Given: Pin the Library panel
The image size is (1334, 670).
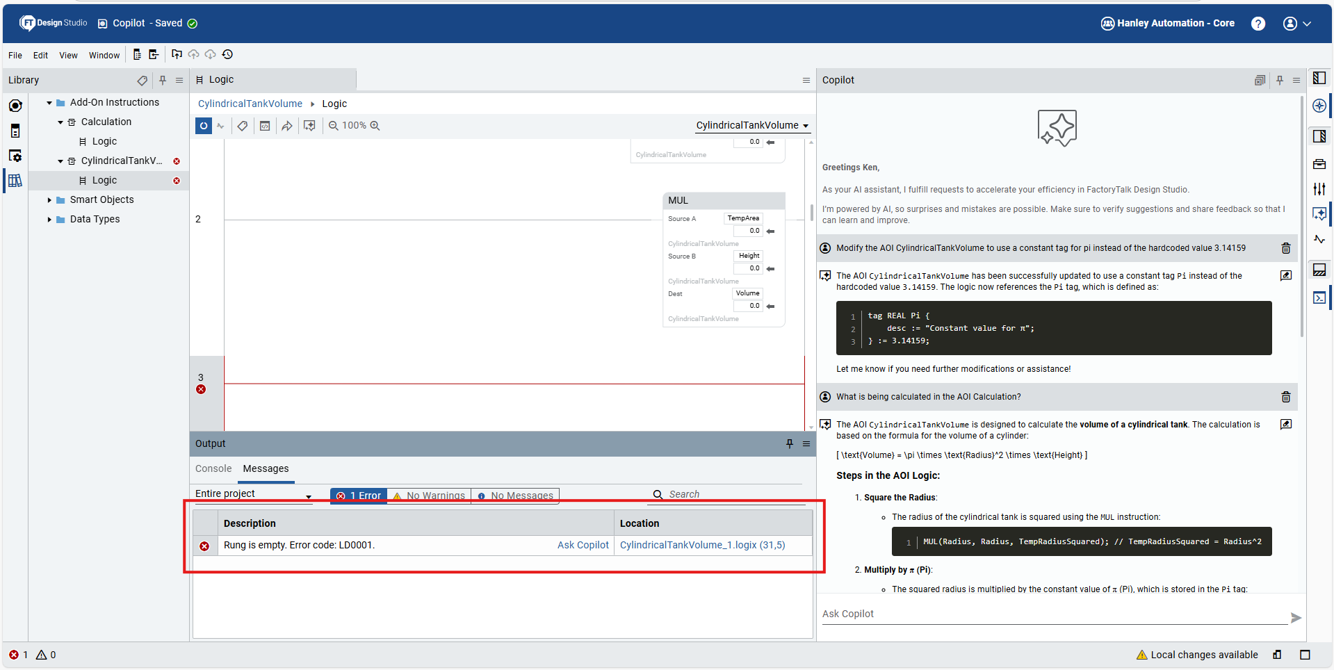Looking at the screenshot, I should (163, 81).
